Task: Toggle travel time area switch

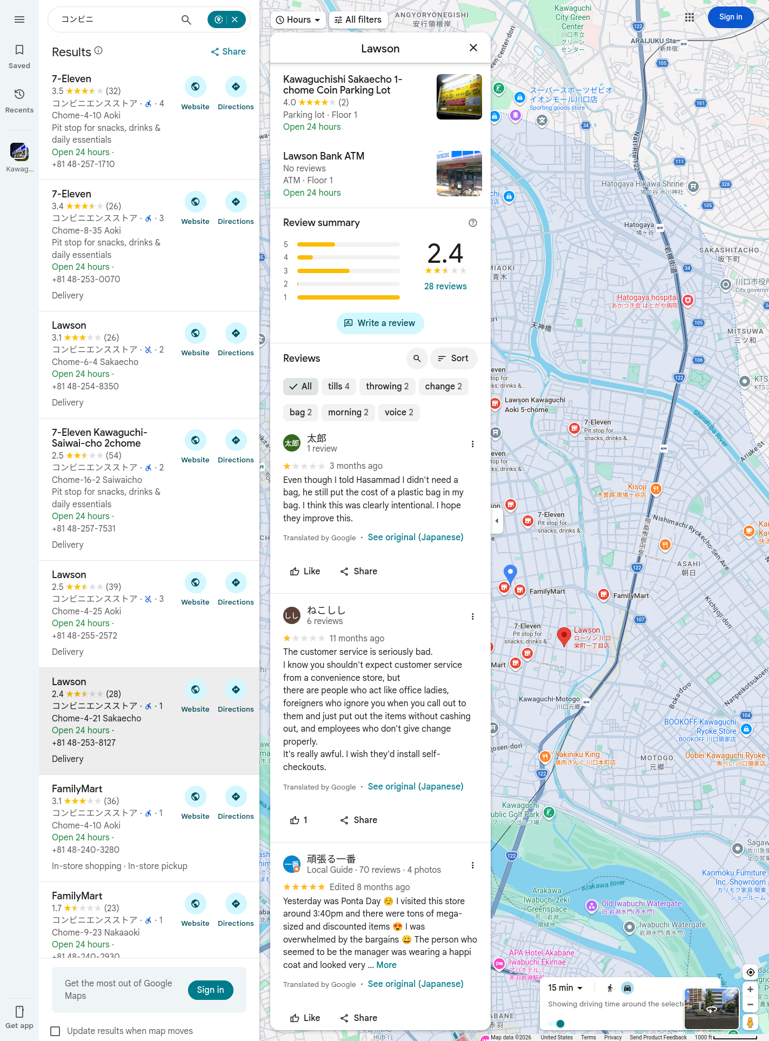Action: pyautogui.click(x=556, y=1024)
